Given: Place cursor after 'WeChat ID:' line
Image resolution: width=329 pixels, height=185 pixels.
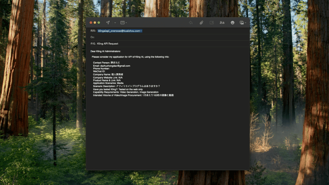Looking at the screenshot, I should pos(107,72).
